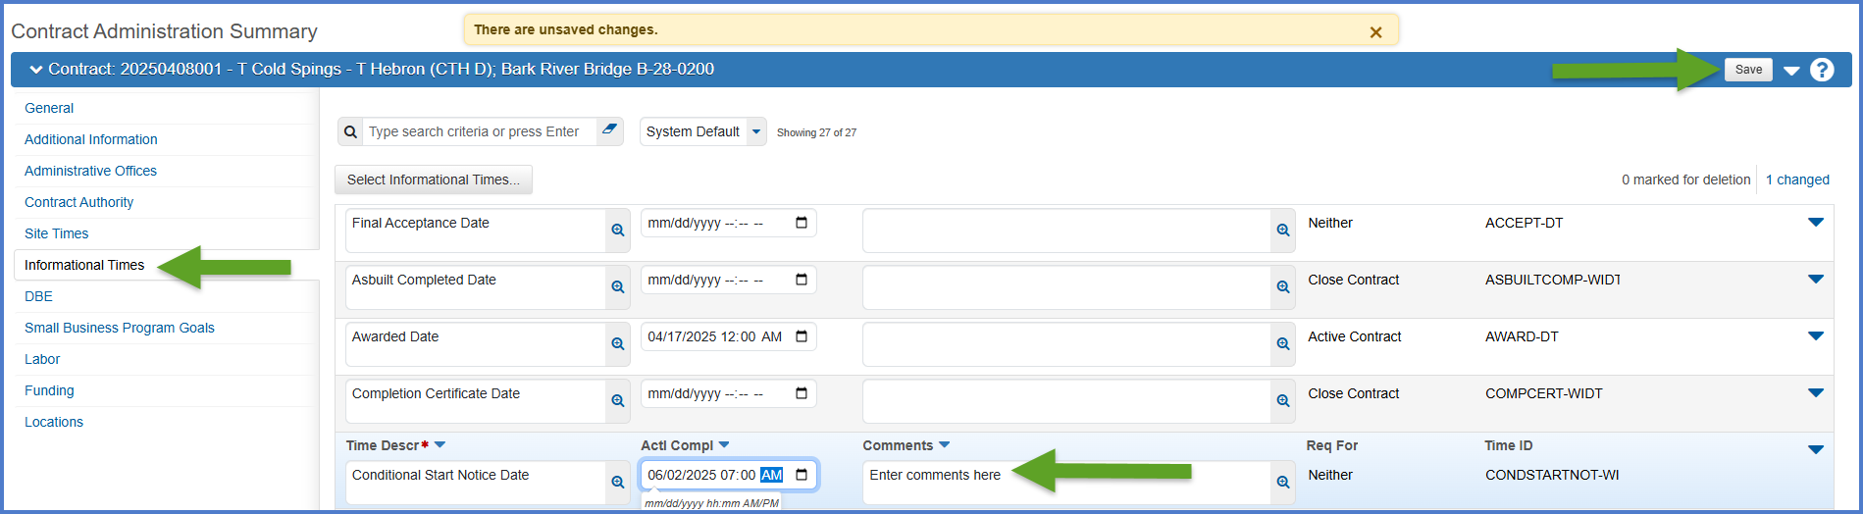Image resolution: width=1863 pixels, height=514 pixels.
Task: Dismiss the unsaved changes notification
Action: [x=1375, y=32]
